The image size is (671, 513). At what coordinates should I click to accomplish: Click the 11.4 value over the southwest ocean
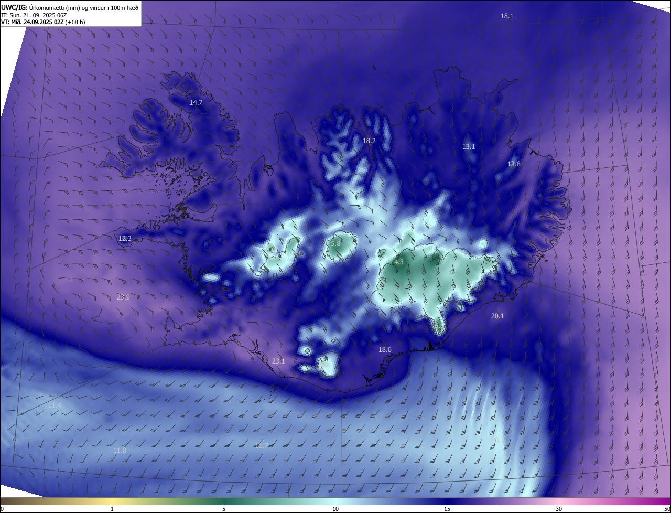click(55, 405)
